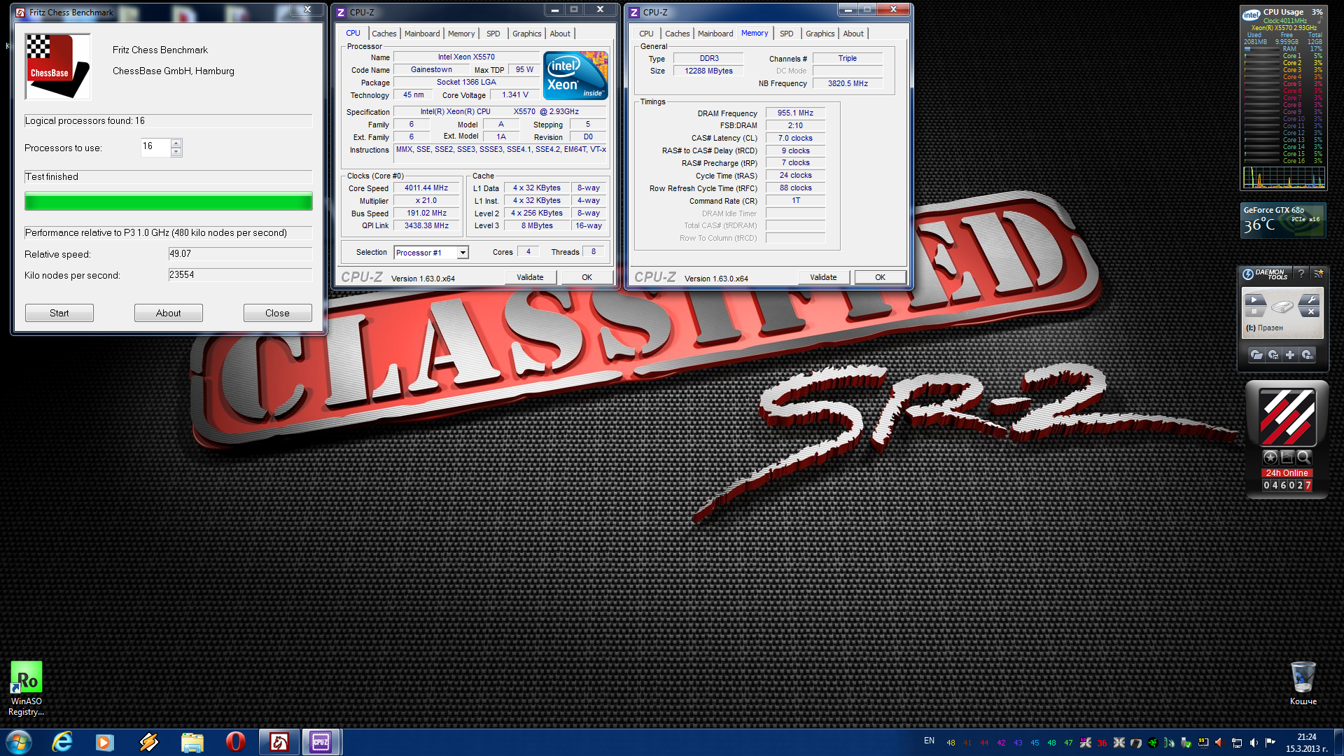Increase processors to use with up arrow
The width and height of the screenshot is (1344, 756).
point(176,143)
